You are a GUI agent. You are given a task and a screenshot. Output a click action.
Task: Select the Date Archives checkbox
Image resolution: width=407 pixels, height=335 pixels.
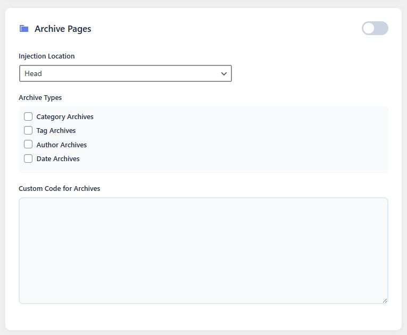28,158
